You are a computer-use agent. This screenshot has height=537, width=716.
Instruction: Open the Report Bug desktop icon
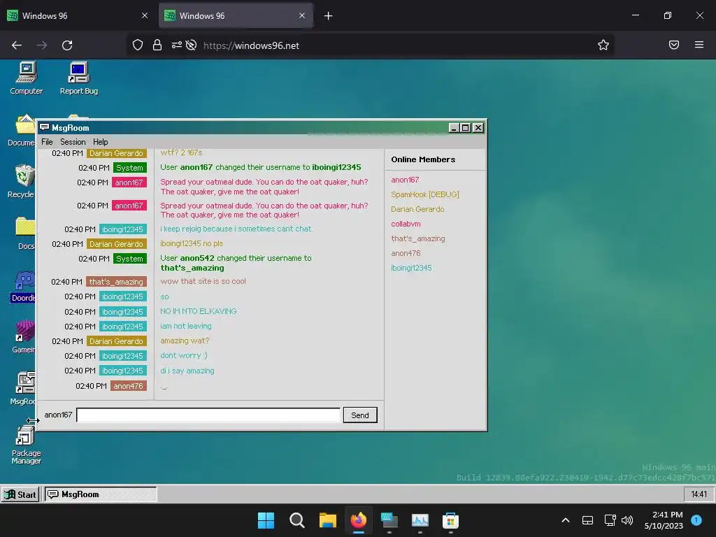[x=78, y=78]
